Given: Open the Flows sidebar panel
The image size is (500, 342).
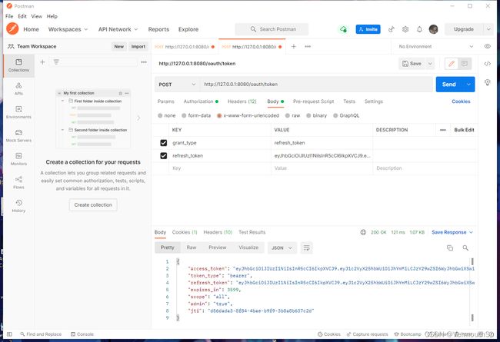Looking at the screenshot, I should (x=18, y=182).
